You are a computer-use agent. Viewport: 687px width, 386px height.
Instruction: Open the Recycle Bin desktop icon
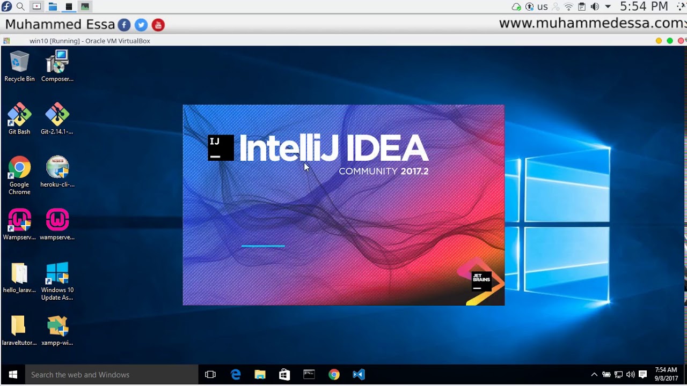[x=19, y=66]
